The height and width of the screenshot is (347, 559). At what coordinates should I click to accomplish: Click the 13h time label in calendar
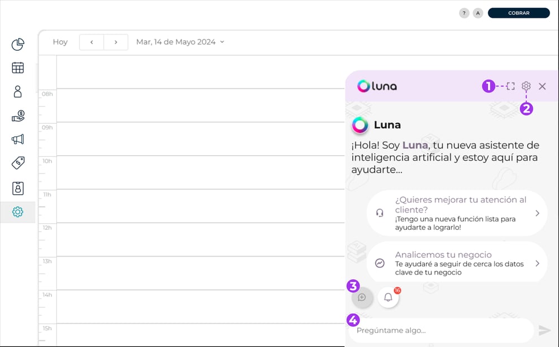coord(47,261)
